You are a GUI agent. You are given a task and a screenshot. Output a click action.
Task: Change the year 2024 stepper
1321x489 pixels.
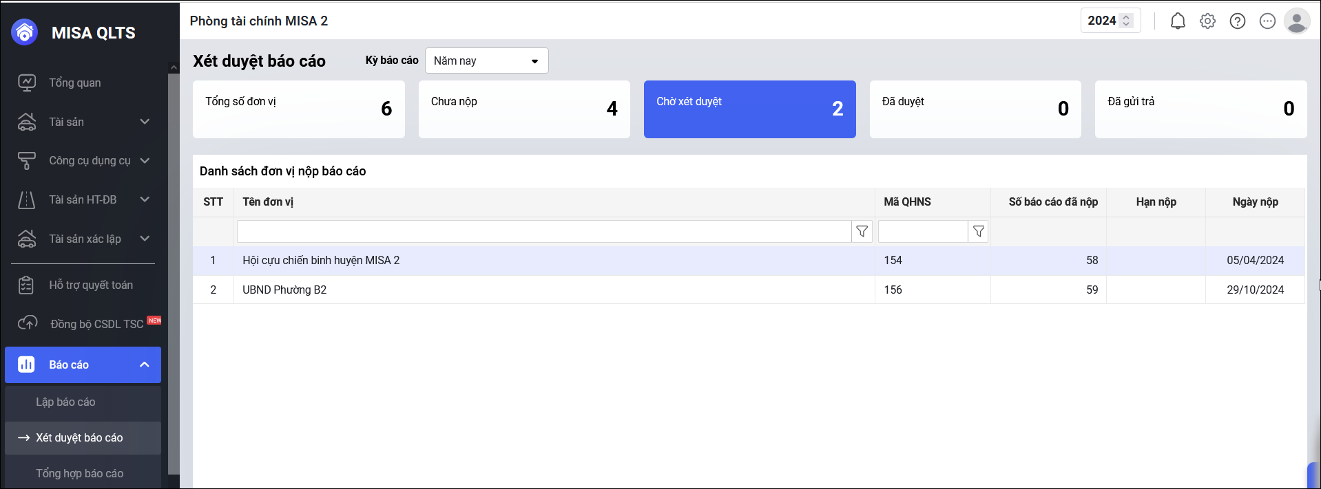(1126, 21)
